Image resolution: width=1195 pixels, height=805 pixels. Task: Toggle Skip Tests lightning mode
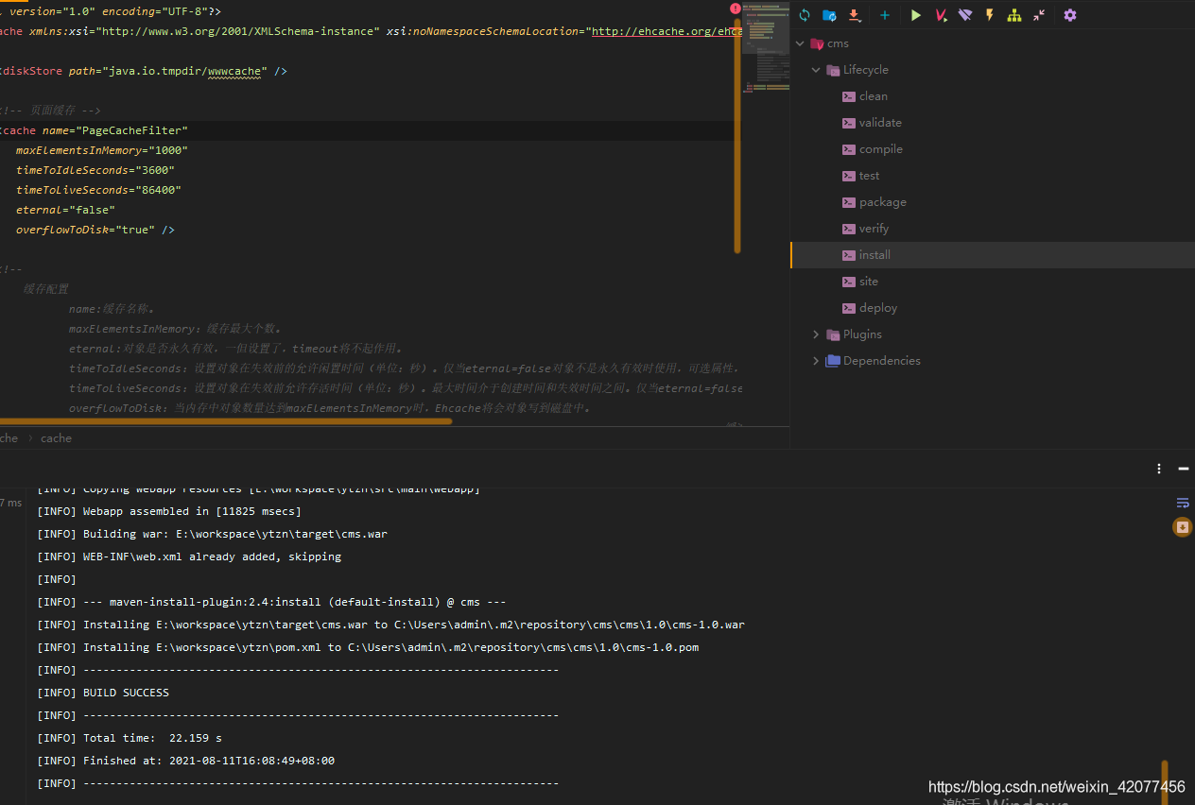coord(990,15)
